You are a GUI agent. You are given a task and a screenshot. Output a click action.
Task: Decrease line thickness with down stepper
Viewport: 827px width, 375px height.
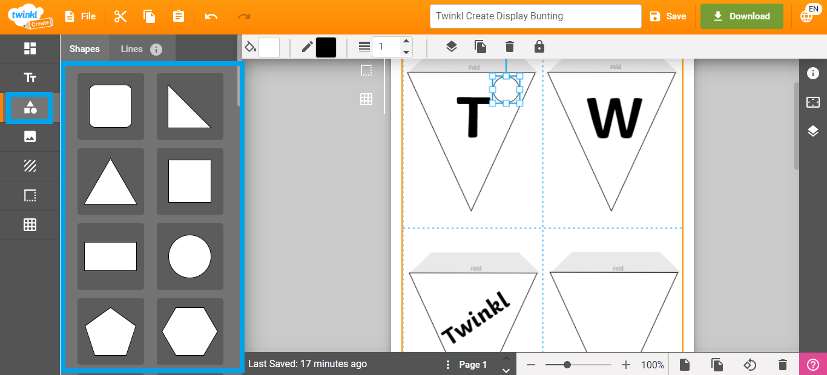(x=407, y=52)
